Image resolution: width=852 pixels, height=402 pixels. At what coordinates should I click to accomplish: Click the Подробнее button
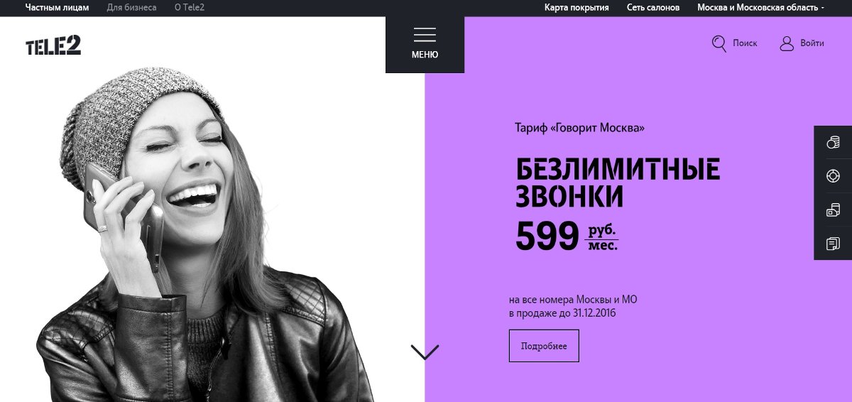tap(544, 346)
